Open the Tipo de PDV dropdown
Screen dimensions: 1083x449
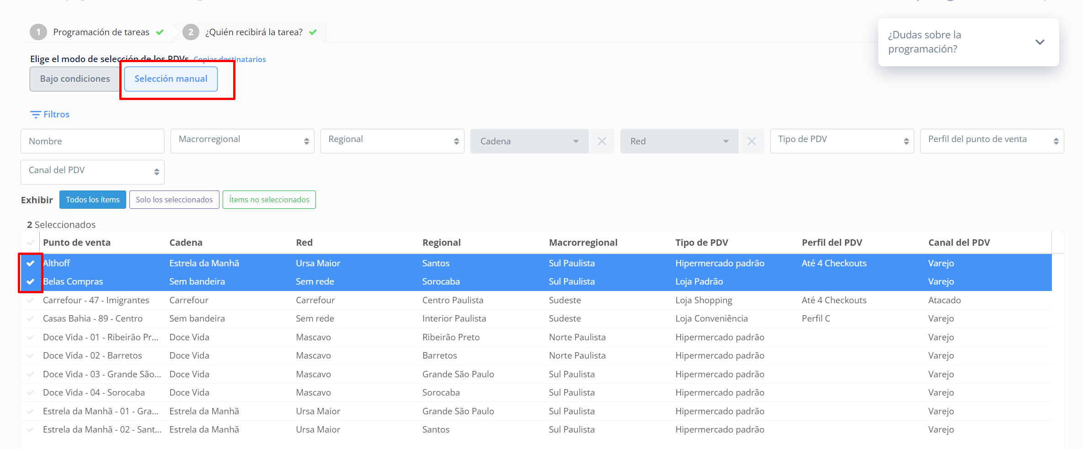(x=842, y=141)
